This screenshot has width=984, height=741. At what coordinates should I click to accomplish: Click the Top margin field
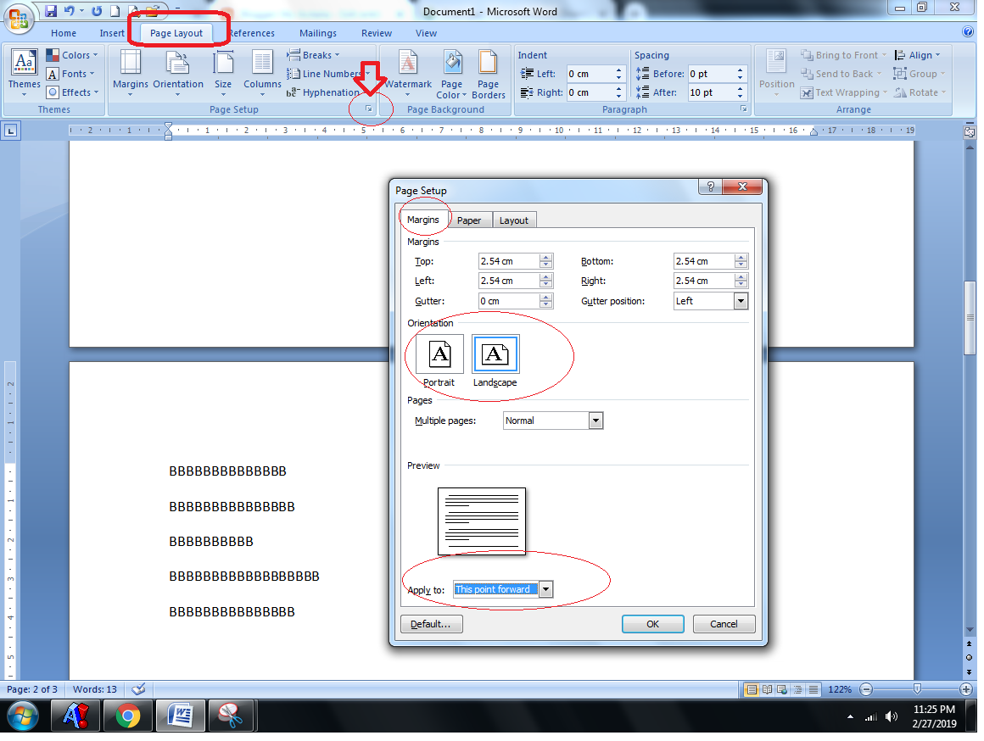[508, 261]
